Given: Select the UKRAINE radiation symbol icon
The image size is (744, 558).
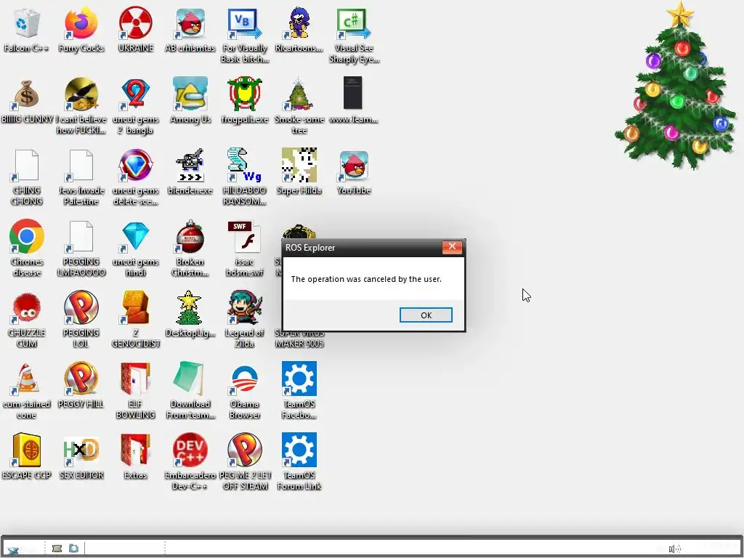Looking at the screenshot, I should pos(135,24).
